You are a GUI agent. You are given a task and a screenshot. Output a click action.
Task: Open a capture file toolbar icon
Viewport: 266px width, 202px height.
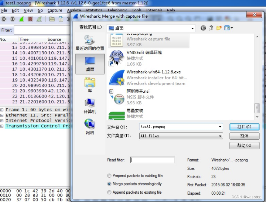click(52, 19)
